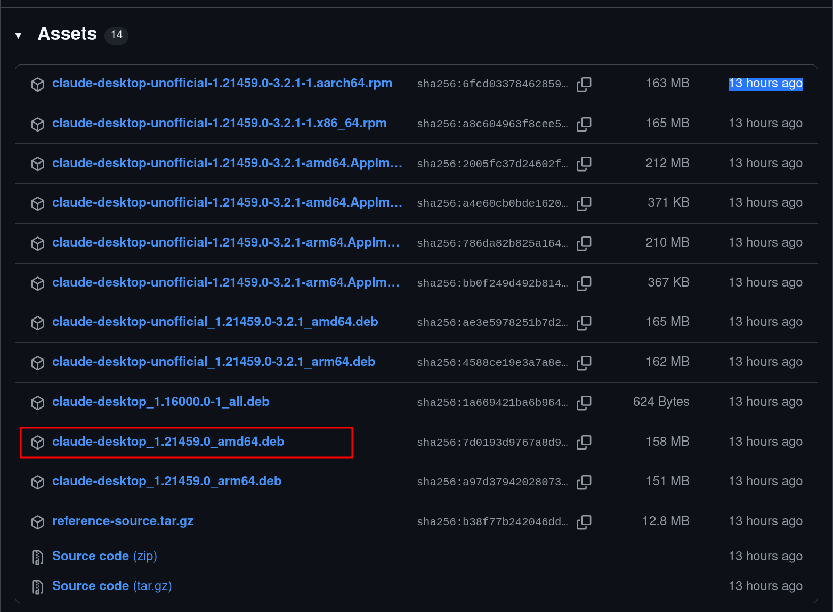Click the 163 MB size value
The height and width of the screenshot is (612, 833).
pyautogui.click(x=667, y=83)
